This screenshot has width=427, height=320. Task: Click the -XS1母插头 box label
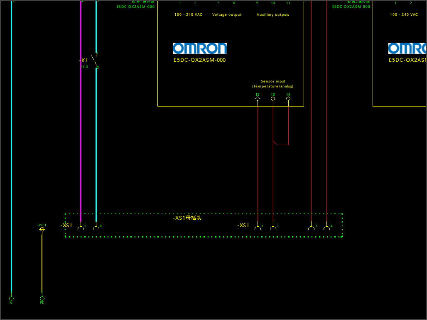tap(187, 218)
